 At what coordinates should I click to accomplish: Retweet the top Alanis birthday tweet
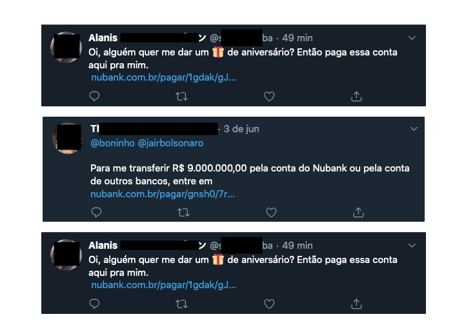click(x=181, y=97)
